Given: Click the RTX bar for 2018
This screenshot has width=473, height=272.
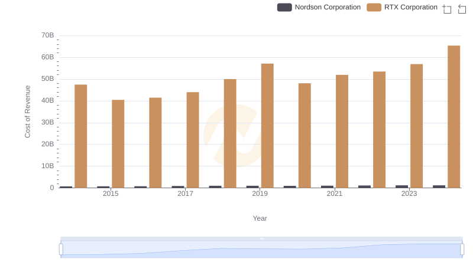Looking at the screenshot, I should coord(230,133).
